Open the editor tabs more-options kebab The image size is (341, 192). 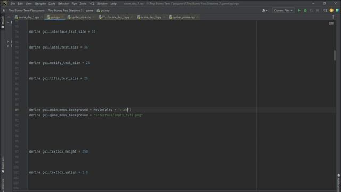[333, 17]
